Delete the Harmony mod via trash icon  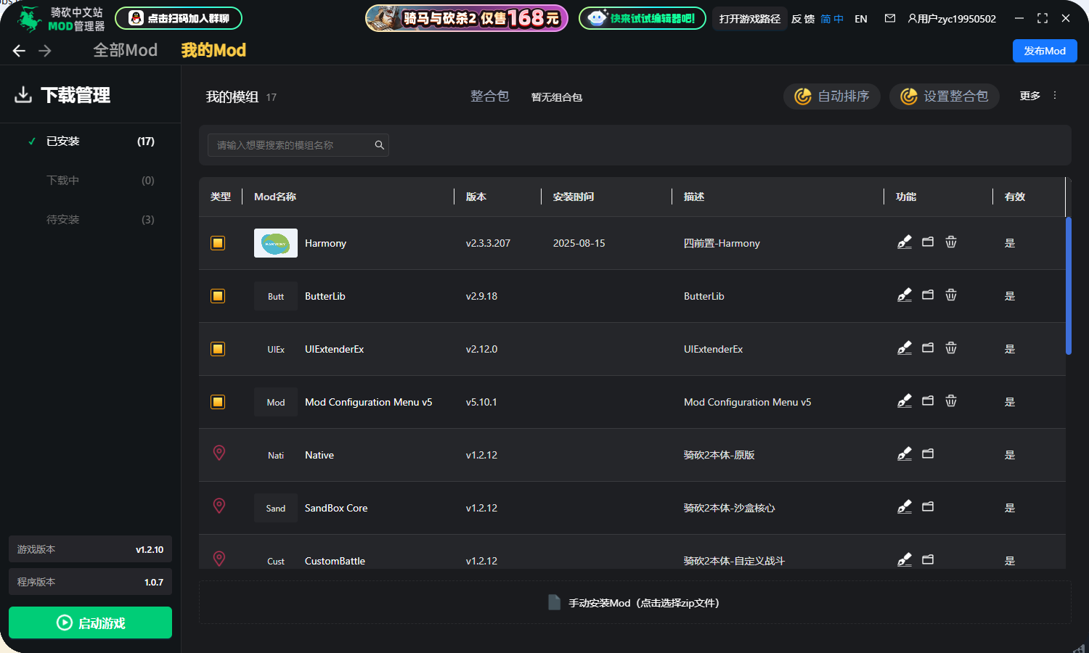click(x=951, y=242)
